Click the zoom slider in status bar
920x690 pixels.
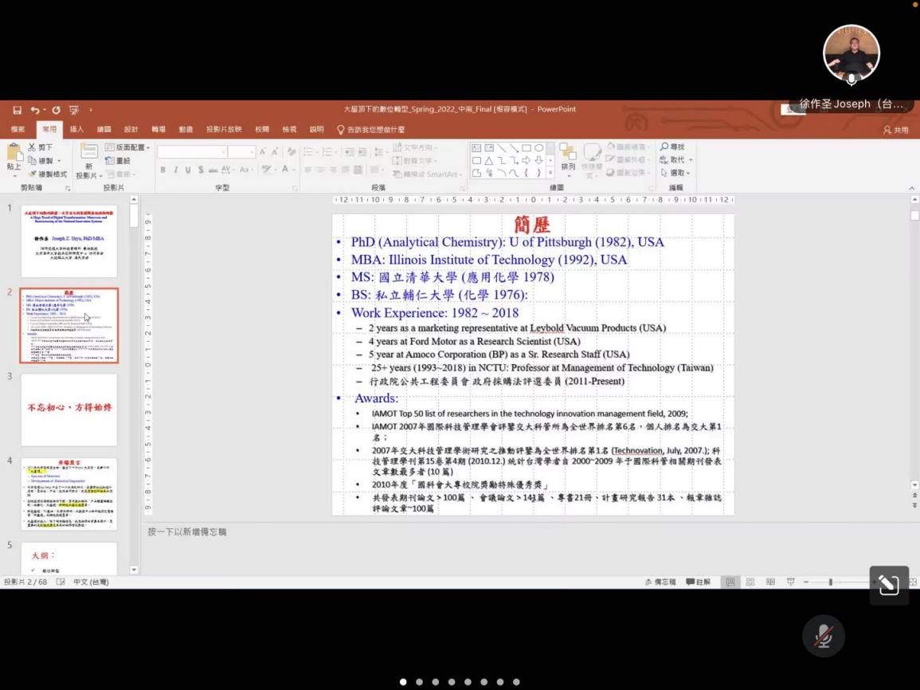coord(830,582)
